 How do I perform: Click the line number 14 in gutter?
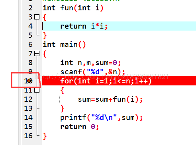(x=28, y=118)
